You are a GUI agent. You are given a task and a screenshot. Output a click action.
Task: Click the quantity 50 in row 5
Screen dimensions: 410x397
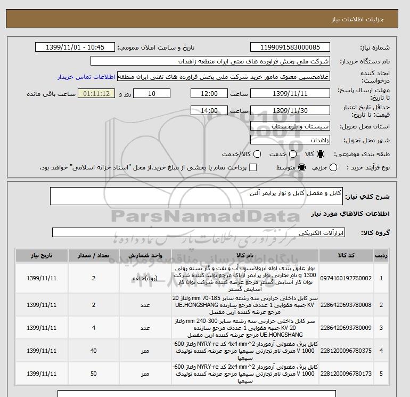[x=94, y=374]
